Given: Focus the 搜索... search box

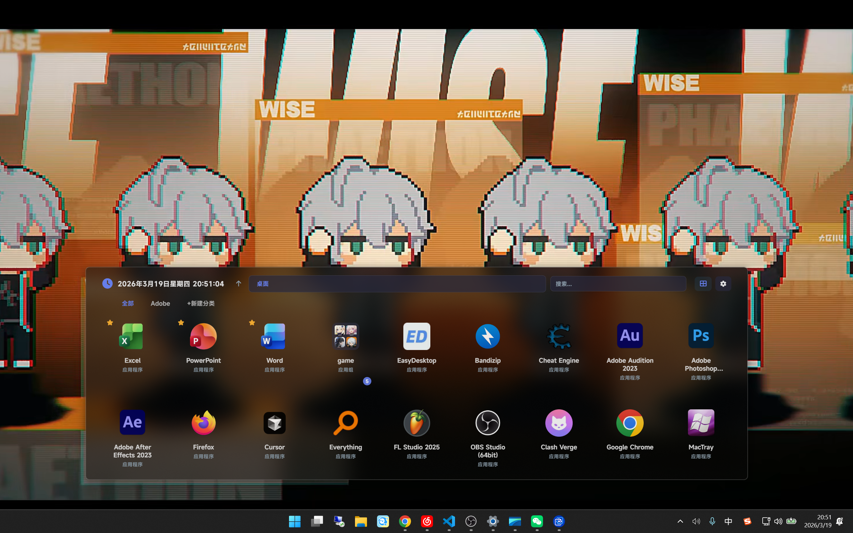Looking at the screenshot, I should point(618,284).
